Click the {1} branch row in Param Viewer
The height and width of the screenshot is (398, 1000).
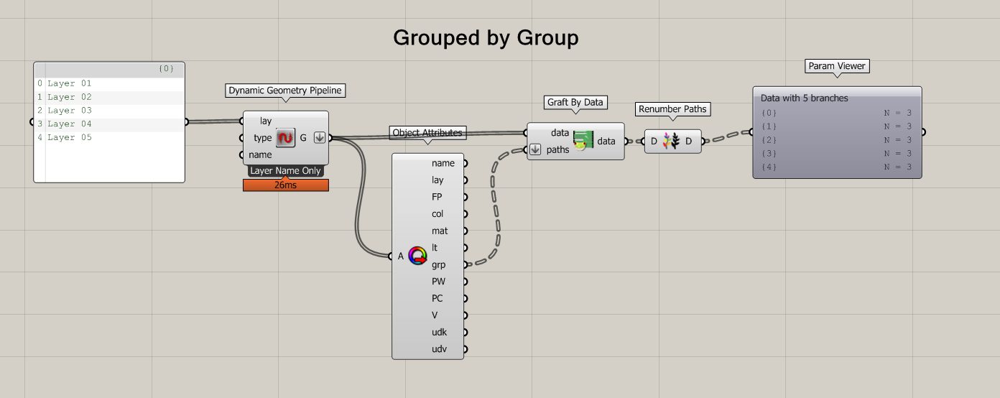point(837,126)
